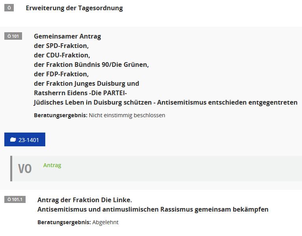Open the green "Antrag" link

[52, 165]
